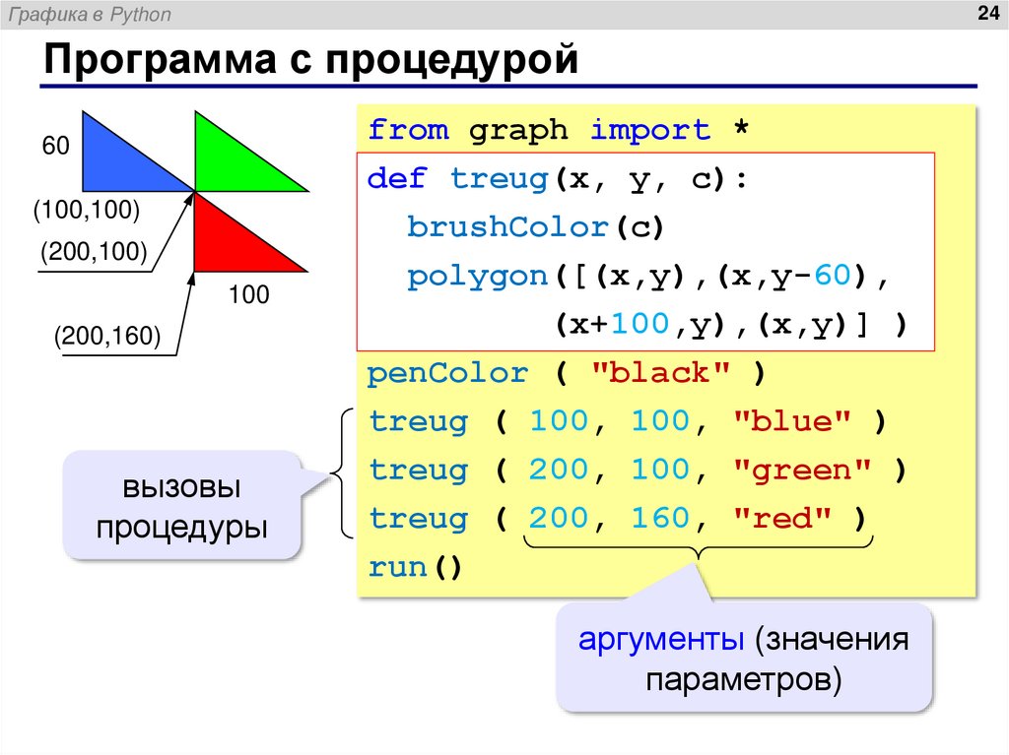Click the slide title 'Программа с процедурой'
1009x755 pixels.
pos(310,60)
